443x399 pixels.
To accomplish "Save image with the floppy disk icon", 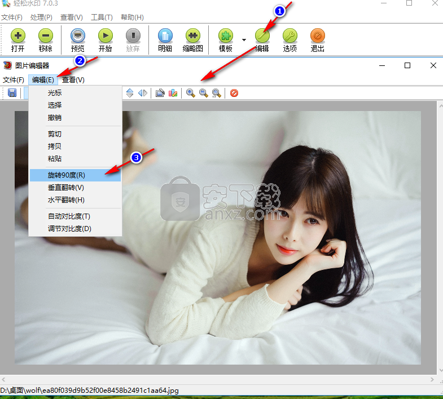I will click(12, 93).
